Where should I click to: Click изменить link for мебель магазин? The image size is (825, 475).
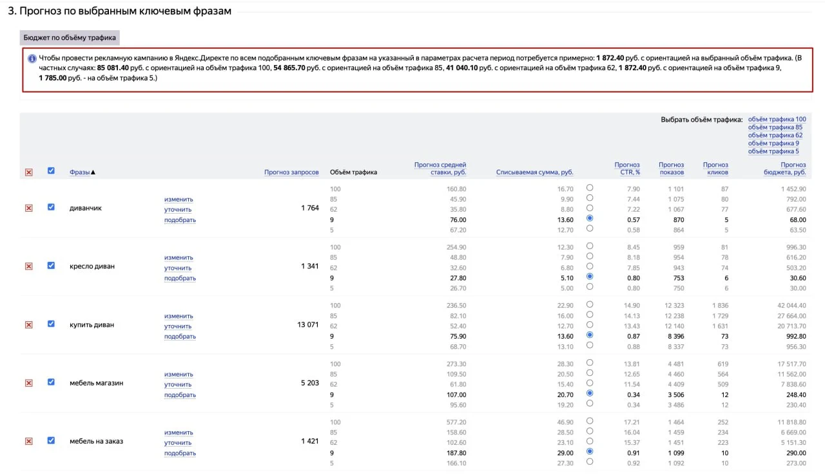tap(179, 375)
